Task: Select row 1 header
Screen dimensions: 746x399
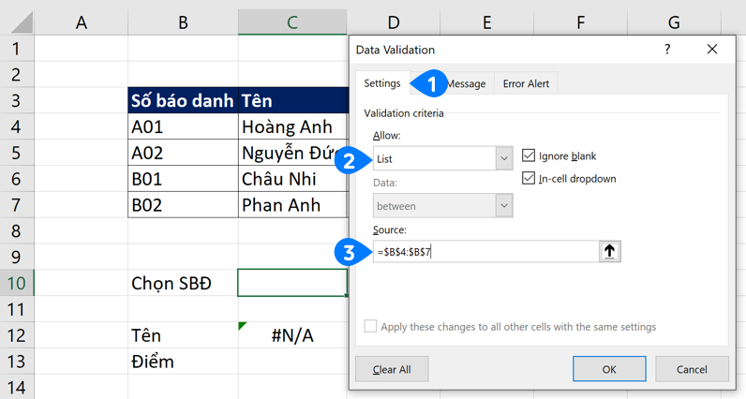Action: tap(17, 49)
